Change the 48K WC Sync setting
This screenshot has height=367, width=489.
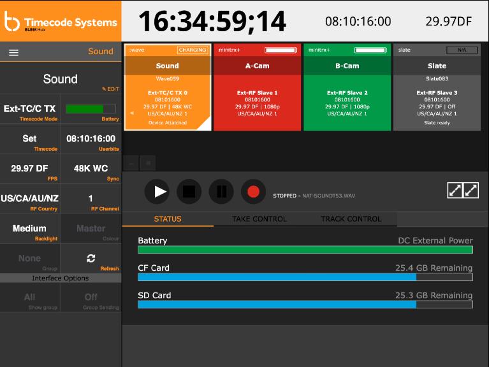(x=91, y=169)
